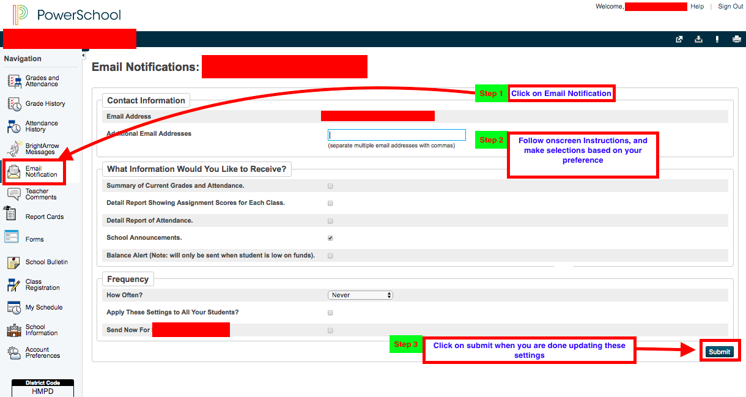This screenshot has width=746, height=397.
Task: Go to Grade History link text
Action: [x=45, y=104]
